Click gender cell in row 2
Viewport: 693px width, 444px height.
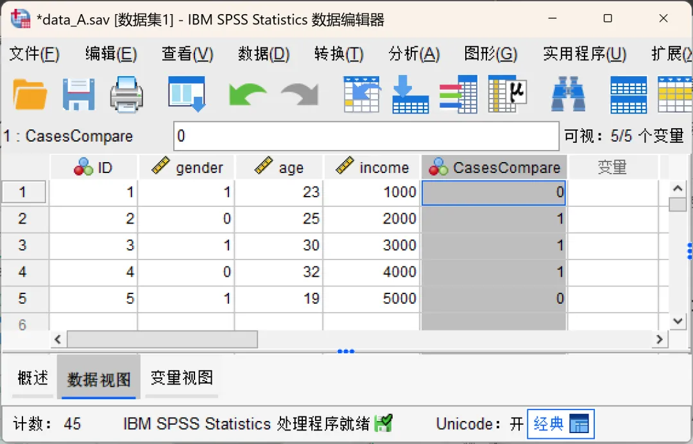tap(187, 219)
